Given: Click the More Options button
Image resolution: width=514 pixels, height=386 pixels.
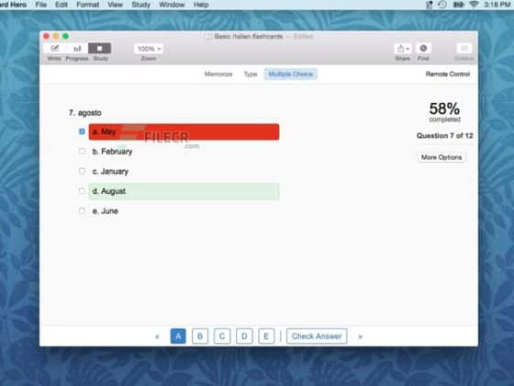Looking at the screenshot, I should pos(441,157).
